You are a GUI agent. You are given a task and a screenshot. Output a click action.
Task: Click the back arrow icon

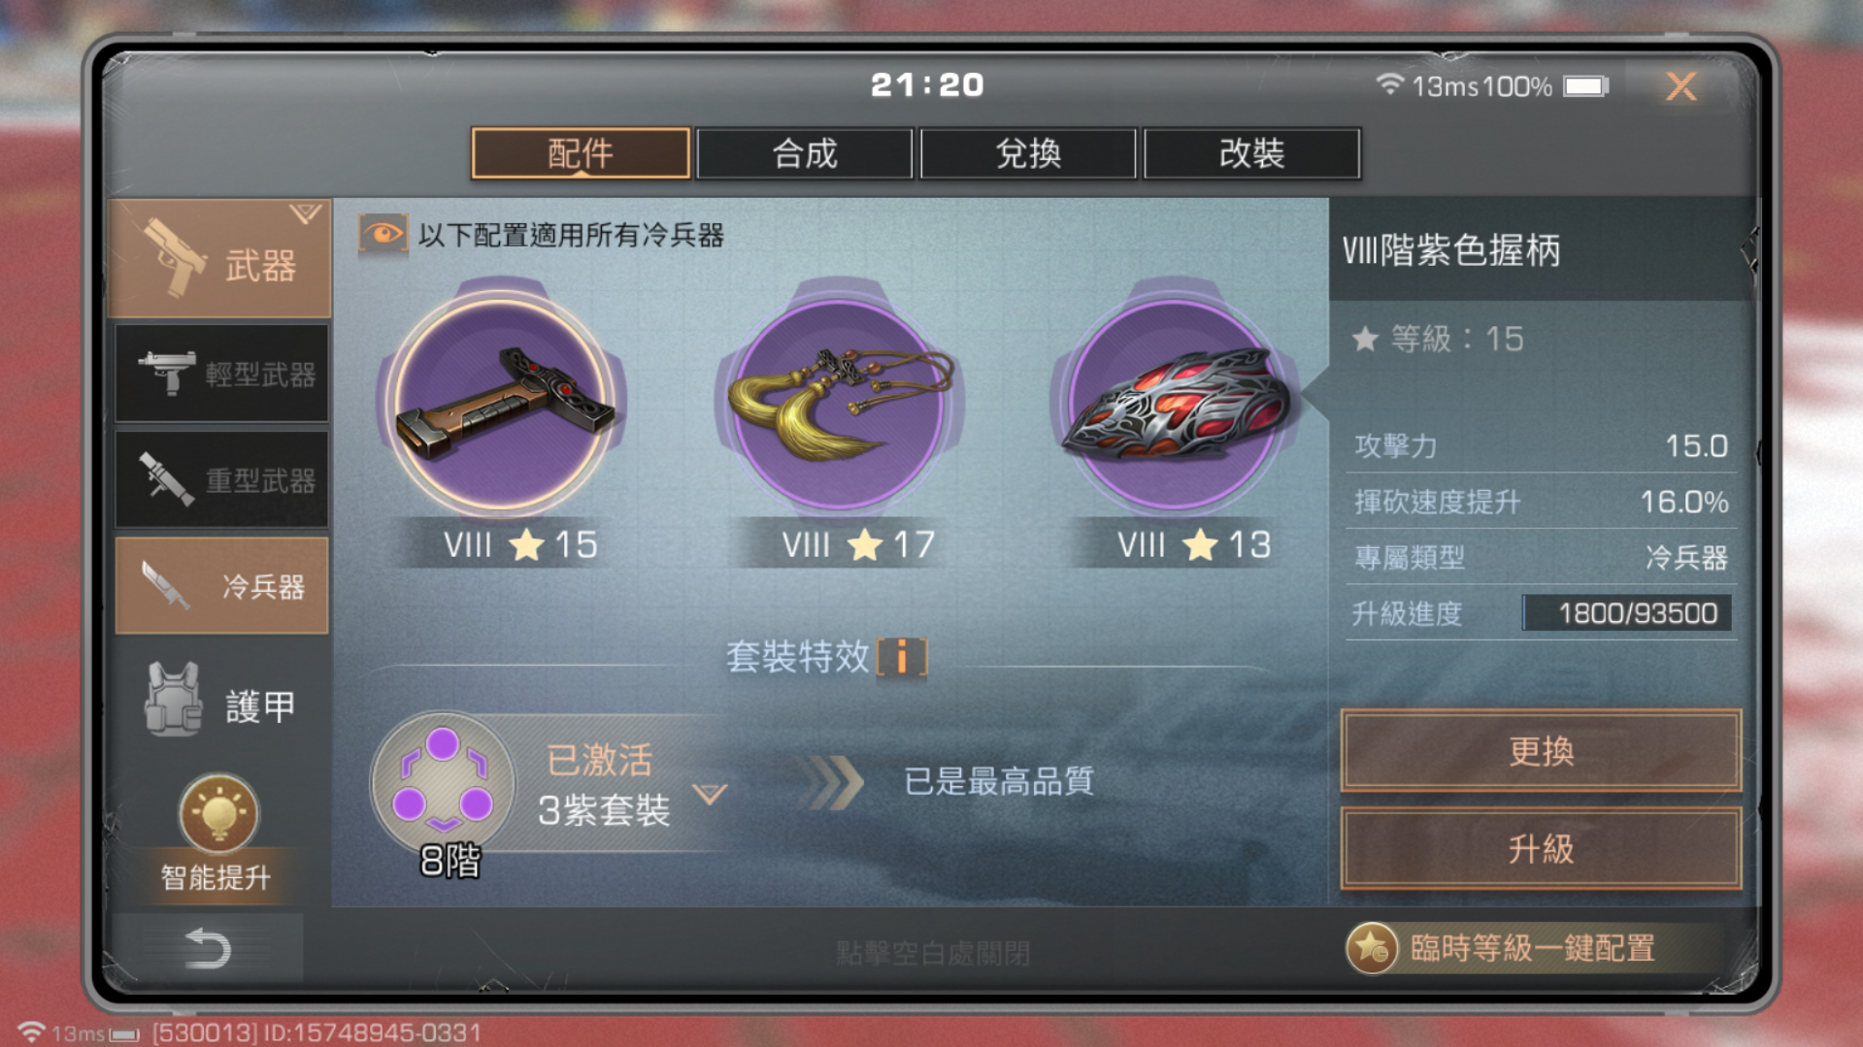point(207,948)
